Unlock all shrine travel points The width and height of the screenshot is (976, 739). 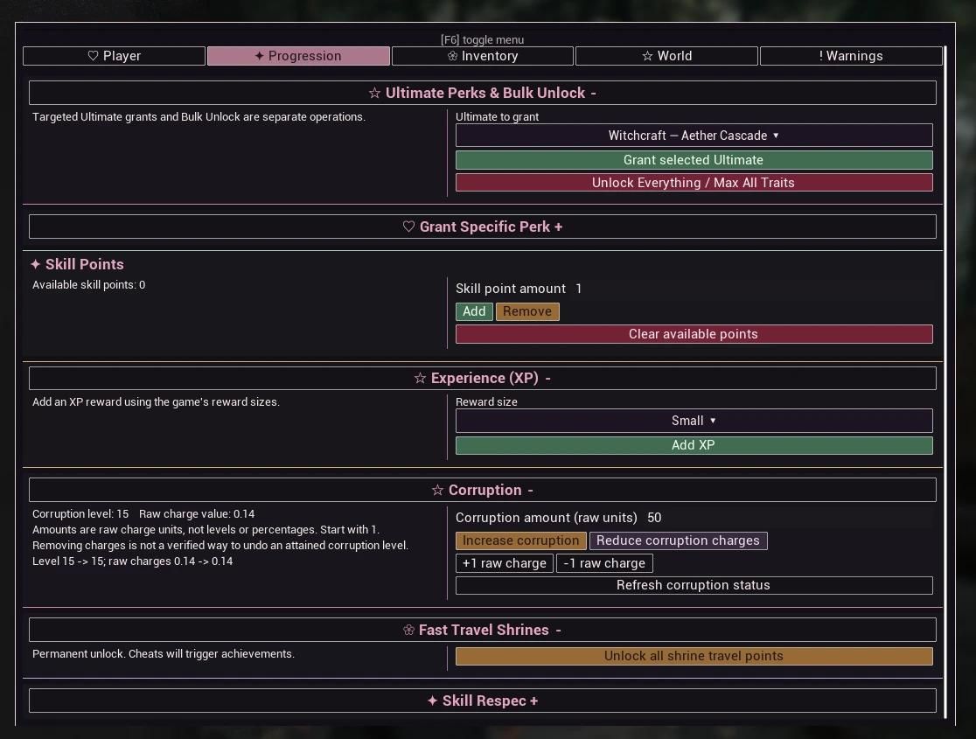point(694,656)
